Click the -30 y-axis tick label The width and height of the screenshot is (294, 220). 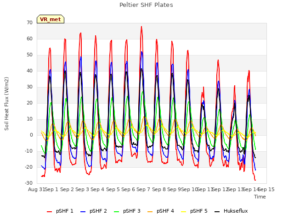click(x=28, y=183)
